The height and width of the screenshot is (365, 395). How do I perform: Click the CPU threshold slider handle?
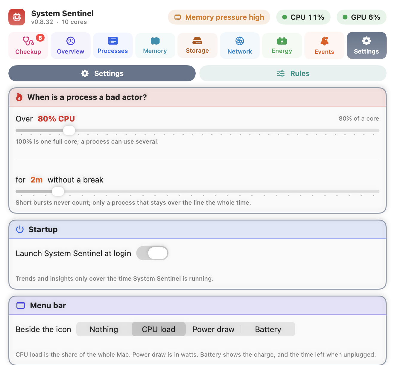69,130
